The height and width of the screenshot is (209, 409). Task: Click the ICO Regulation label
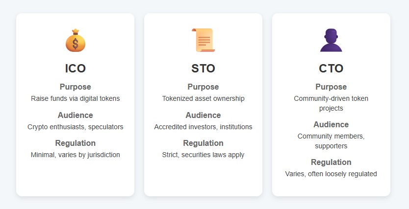(76, 143)
